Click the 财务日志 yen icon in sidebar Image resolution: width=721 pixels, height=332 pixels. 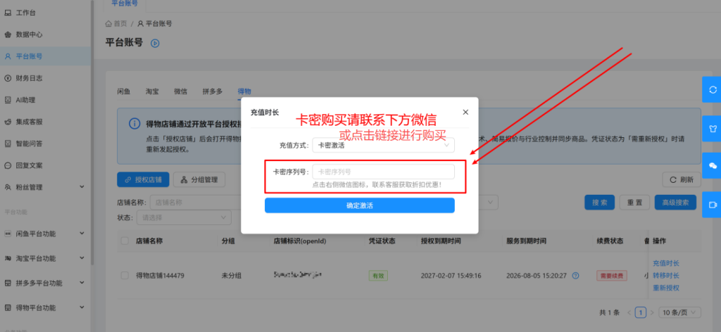pos(8,78)
